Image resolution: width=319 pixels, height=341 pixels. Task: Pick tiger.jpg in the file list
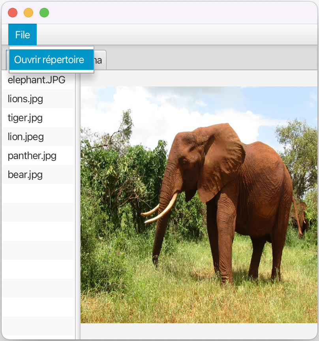[x=25, y=118]
